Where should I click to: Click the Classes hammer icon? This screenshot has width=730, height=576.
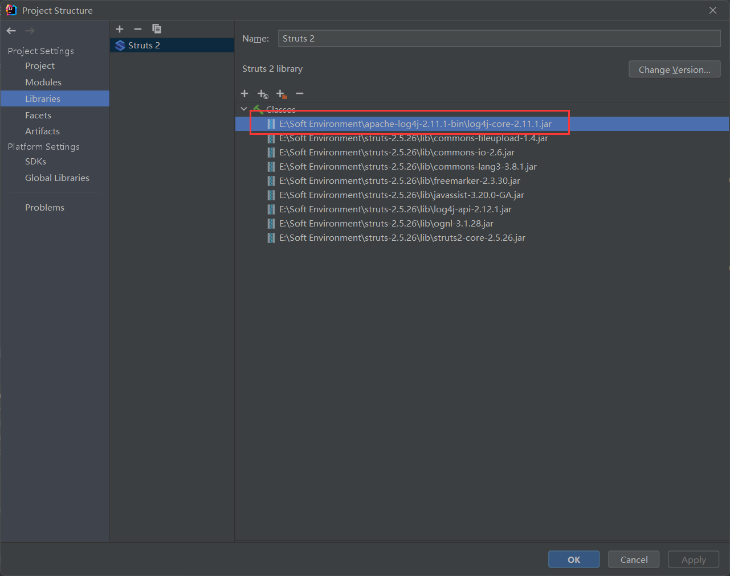pos(258,109)
